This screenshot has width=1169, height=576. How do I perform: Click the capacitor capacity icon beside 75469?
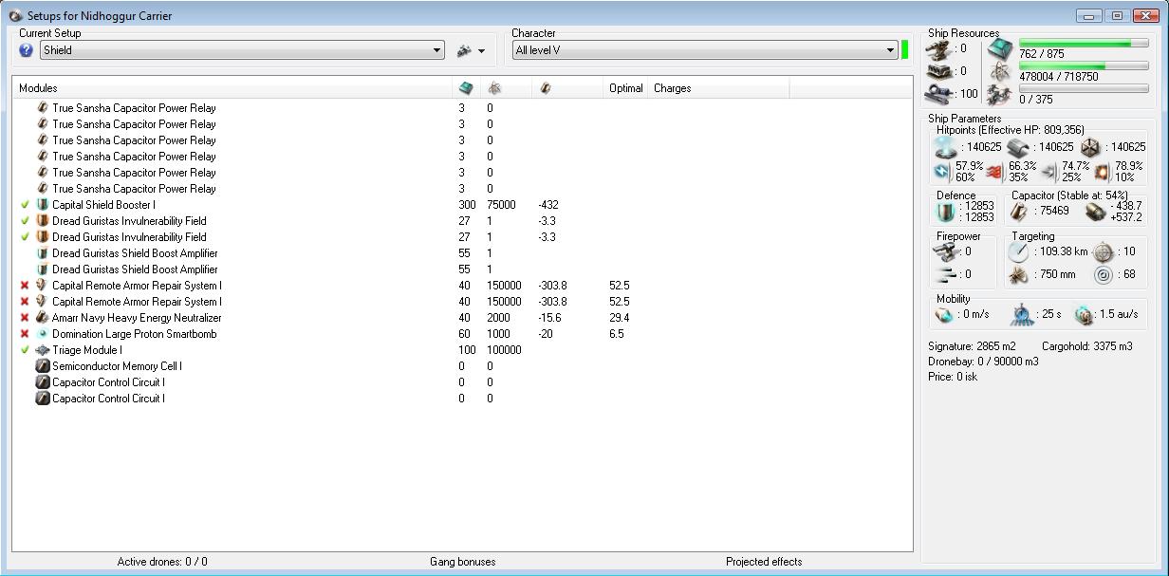pyautogui.click(x=1019, y=212)
